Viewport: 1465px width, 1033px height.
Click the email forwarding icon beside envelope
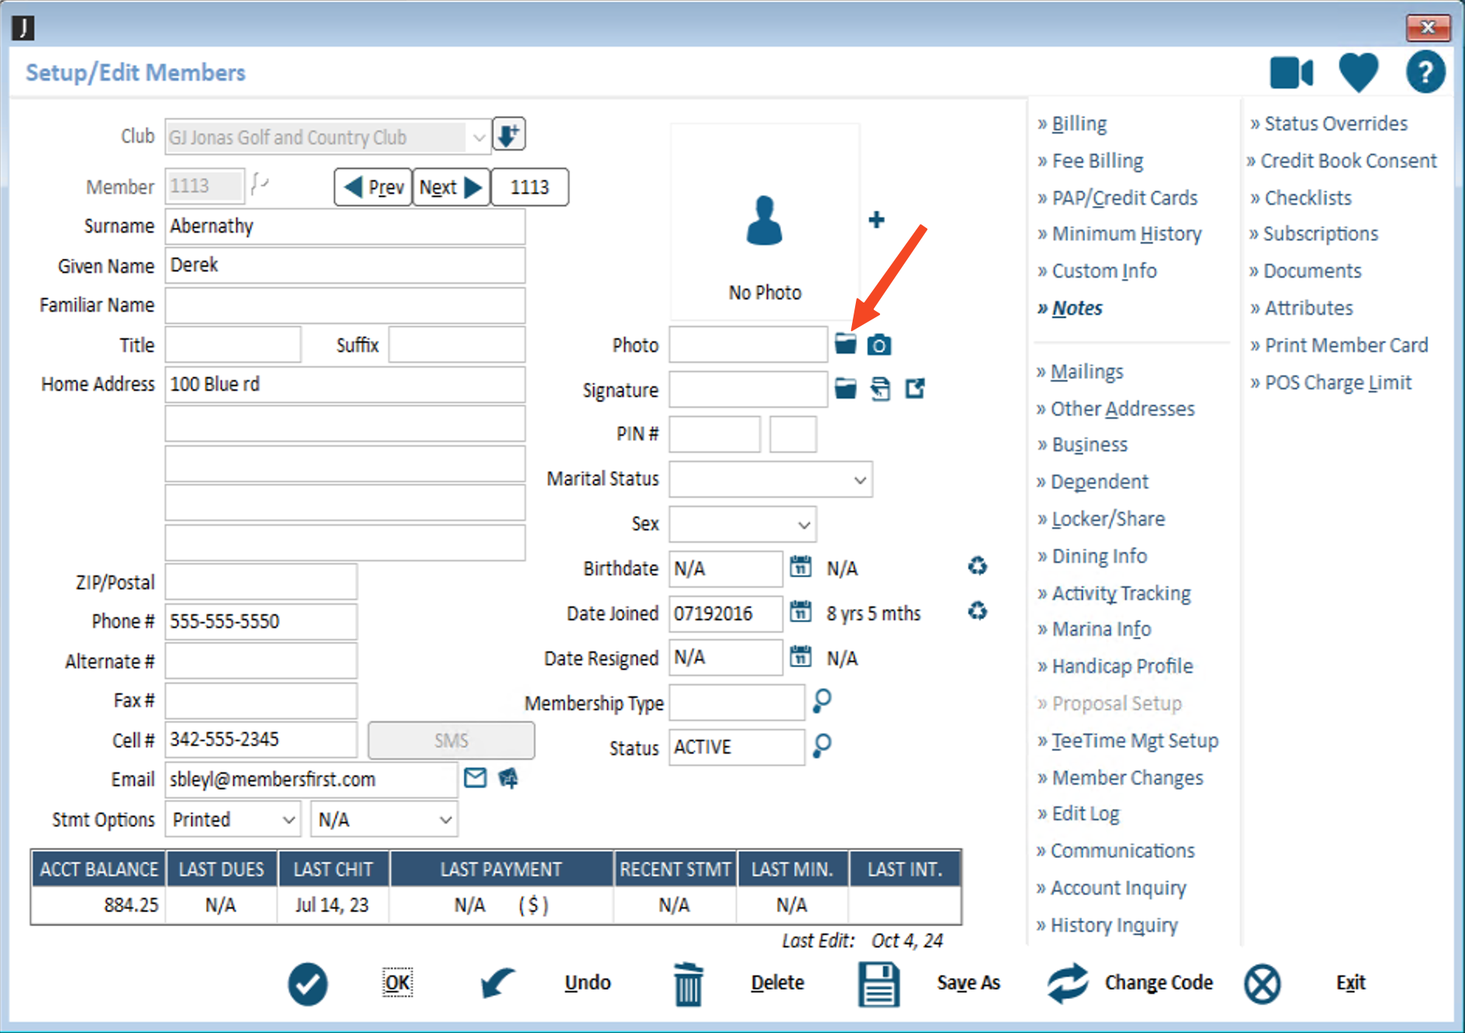508,778
